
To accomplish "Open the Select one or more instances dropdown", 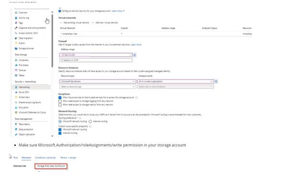I will coord(176,86).
